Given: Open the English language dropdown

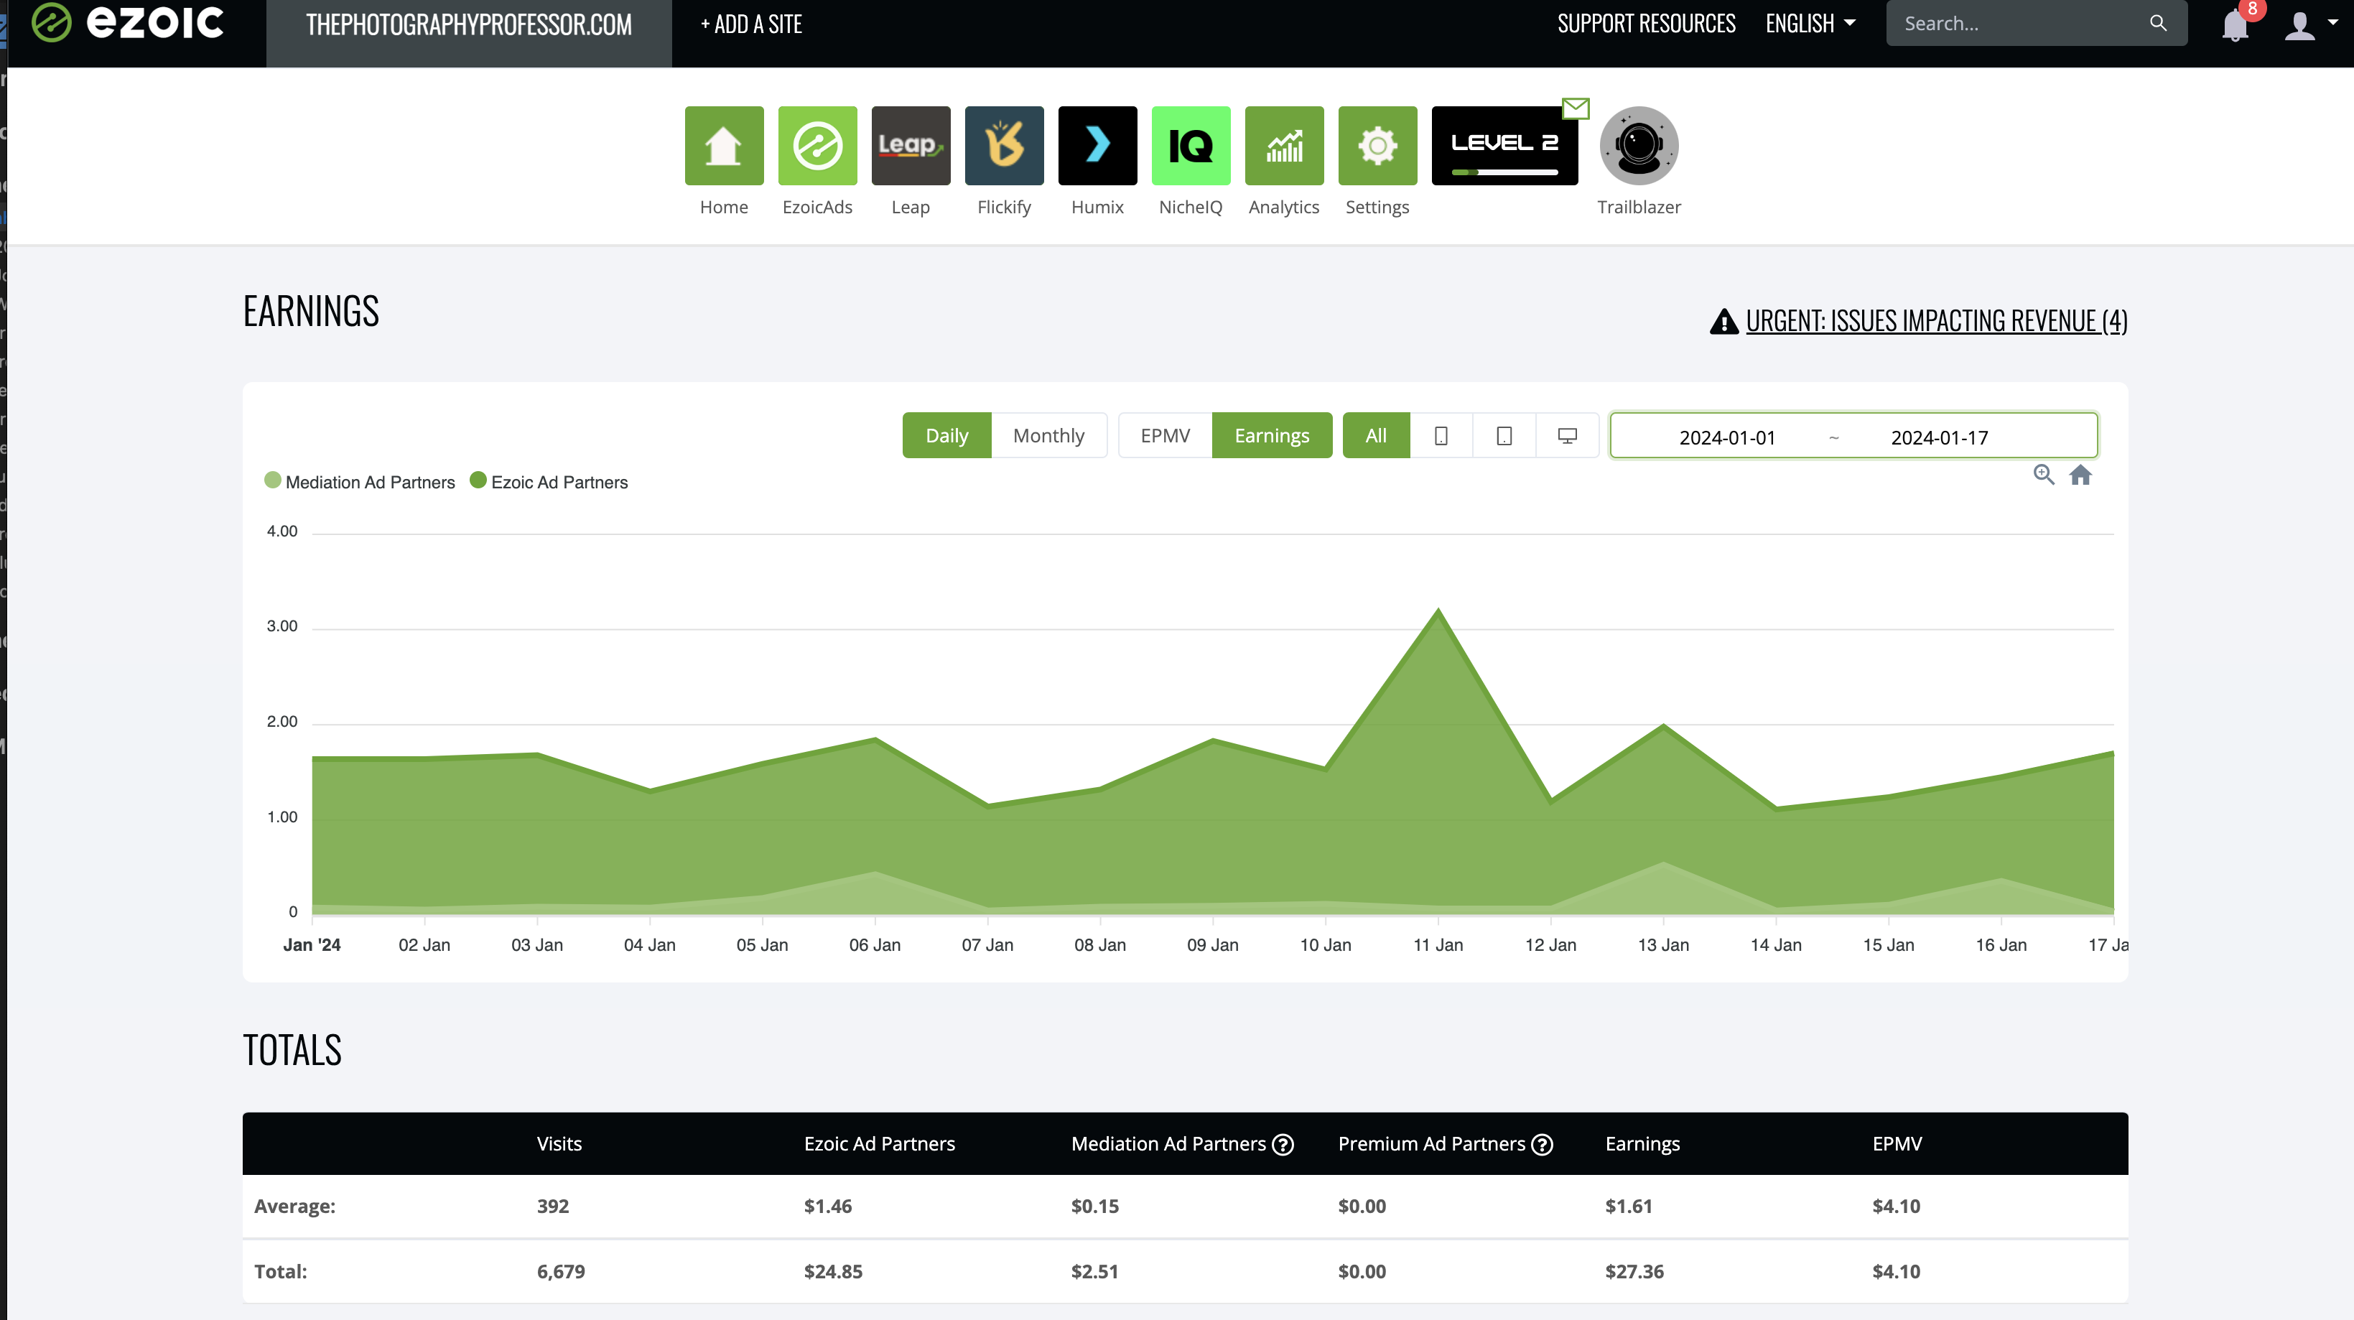Looking at the screenshot, I should tap(1810, 23).
